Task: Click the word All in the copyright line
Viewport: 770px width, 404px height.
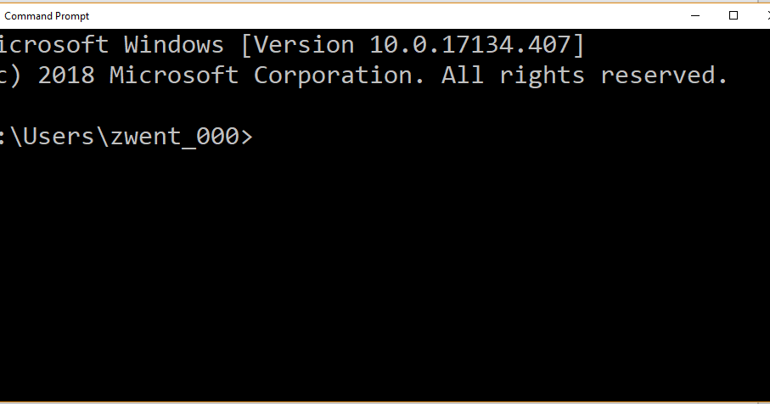Action: [x=462, y=76]
